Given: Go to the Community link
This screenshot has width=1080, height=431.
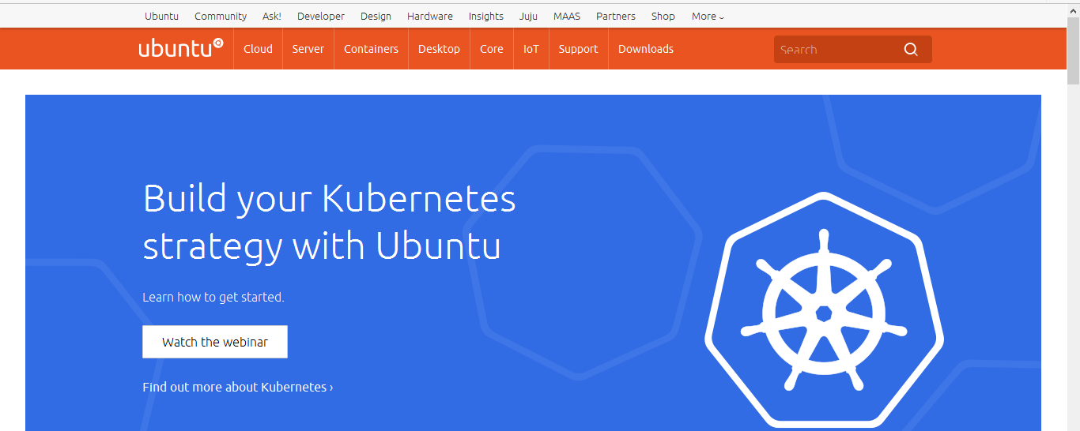Looking at the screenshot, I should coord(221,16).
